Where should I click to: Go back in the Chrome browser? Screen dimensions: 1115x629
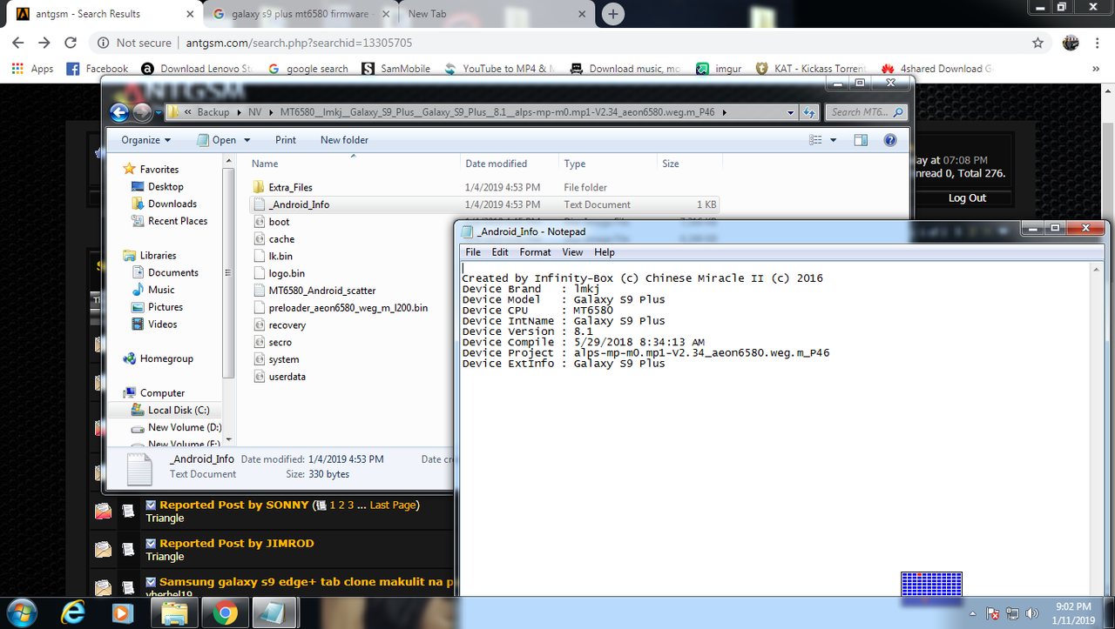pos(17,43)
